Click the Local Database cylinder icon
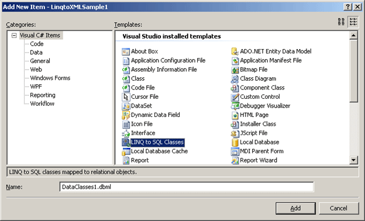The width and height of the screenshot is (365, 221). pos(235,142)
